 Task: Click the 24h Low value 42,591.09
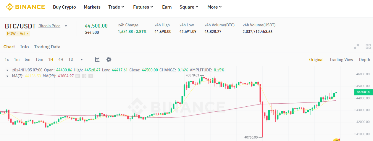click(x=188, y=31)
